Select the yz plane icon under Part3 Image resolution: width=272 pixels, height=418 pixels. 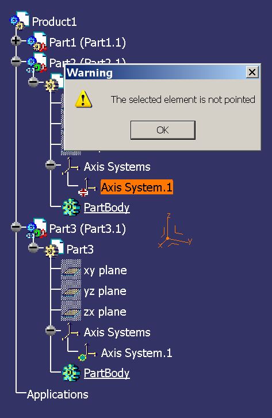click(x=71, y=291)
